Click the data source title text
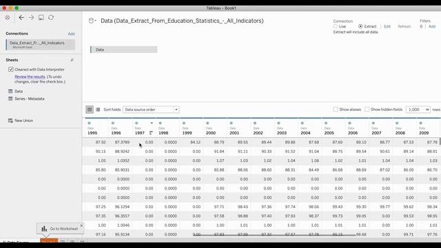 tap(182, 21)
